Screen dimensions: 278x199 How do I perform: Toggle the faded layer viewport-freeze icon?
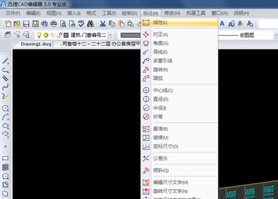(53, 35)
